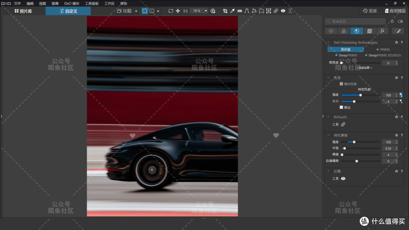Select the crop tool
Image resolution: width=409 pixels, height=230 pixels.
(225, 11)
